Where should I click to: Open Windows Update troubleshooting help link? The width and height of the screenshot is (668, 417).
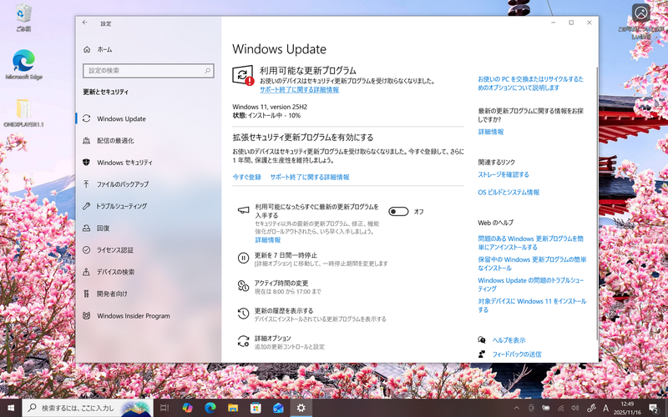531,284
